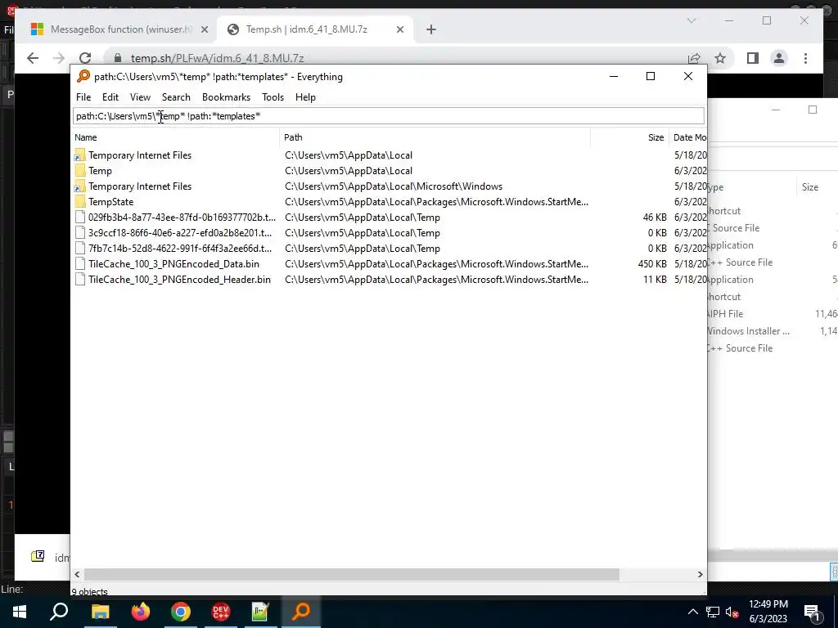Select the TempState folder icon
This screenshot has height=628, width=838.
(x=80, y=202)
